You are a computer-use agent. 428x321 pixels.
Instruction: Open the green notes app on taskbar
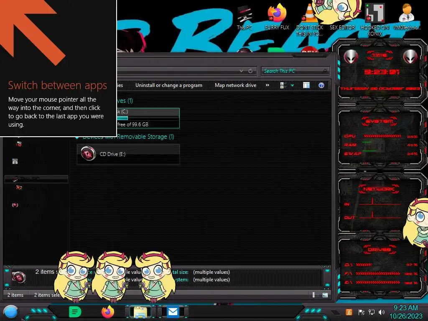click(x=75, y=312)
